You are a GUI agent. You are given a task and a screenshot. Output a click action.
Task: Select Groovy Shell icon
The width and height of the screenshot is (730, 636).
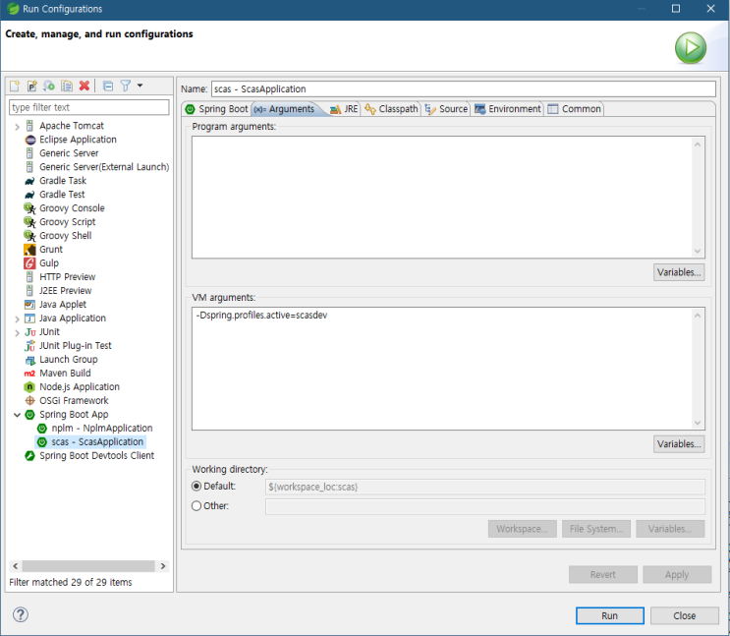[29, 236]
